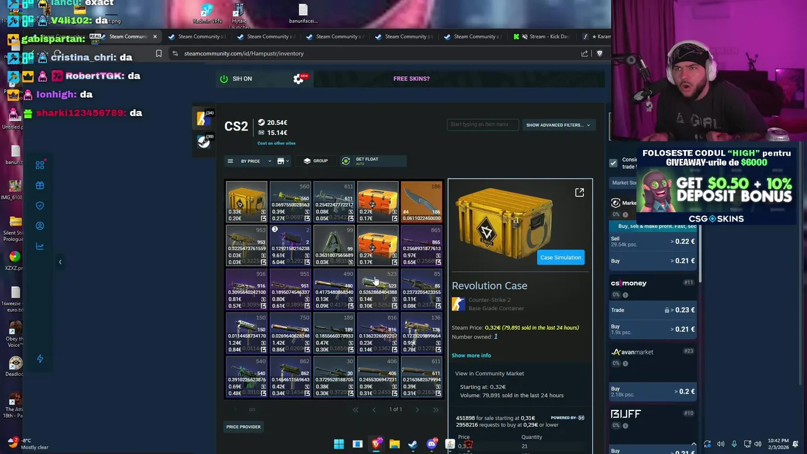
Task: Click the sidebar chart statistics icon
Action: [40, 247]
